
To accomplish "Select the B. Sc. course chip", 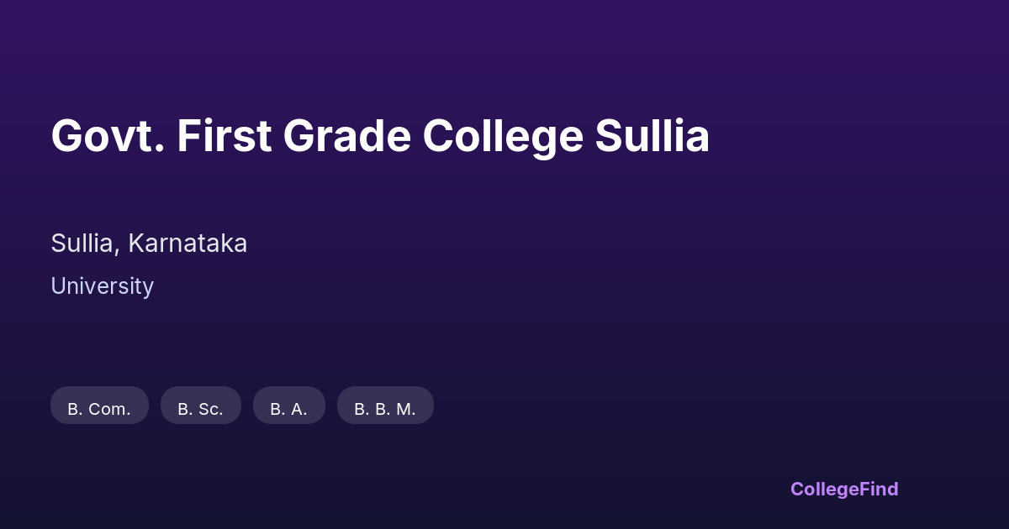I will pos(200,406).
